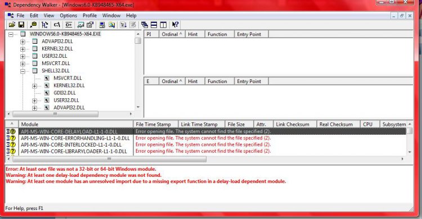Image resolution: width=422 pixels, height=219 pixels.
Task: Click the CPU column header
Action: 370,124
